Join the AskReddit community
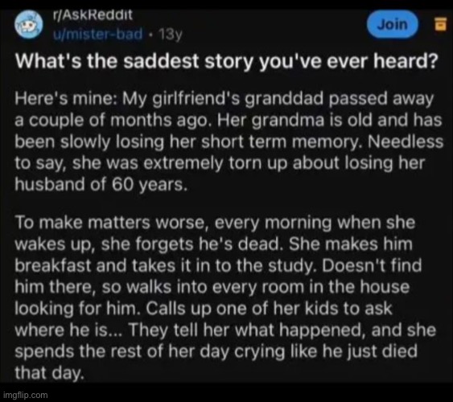Screen dimensions: 453x402 (x=393, y=24)
